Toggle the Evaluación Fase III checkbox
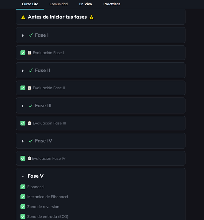This screenshot has height=220, width=204. [x=23, y=123]
